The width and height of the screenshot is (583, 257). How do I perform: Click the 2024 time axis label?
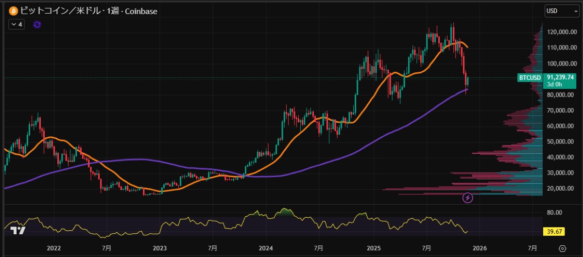(x=266, y=248)
